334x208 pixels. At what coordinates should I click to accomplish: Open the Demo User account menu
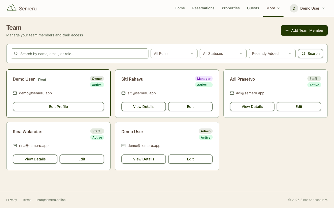(x=308, y=8)
